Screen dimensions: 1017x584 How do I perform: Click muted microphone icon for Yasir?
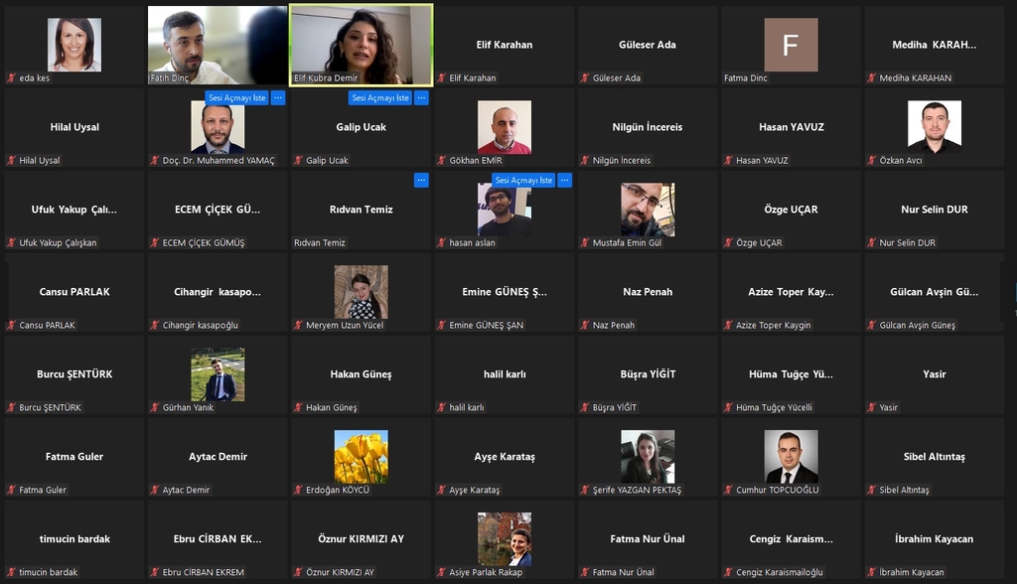(871, 407)
